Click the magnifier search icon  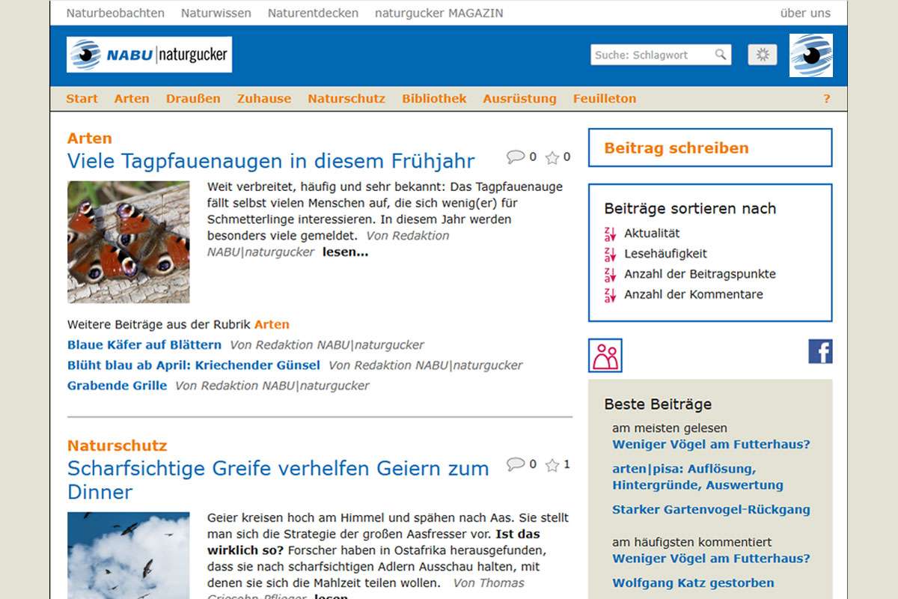click(721, 55)
